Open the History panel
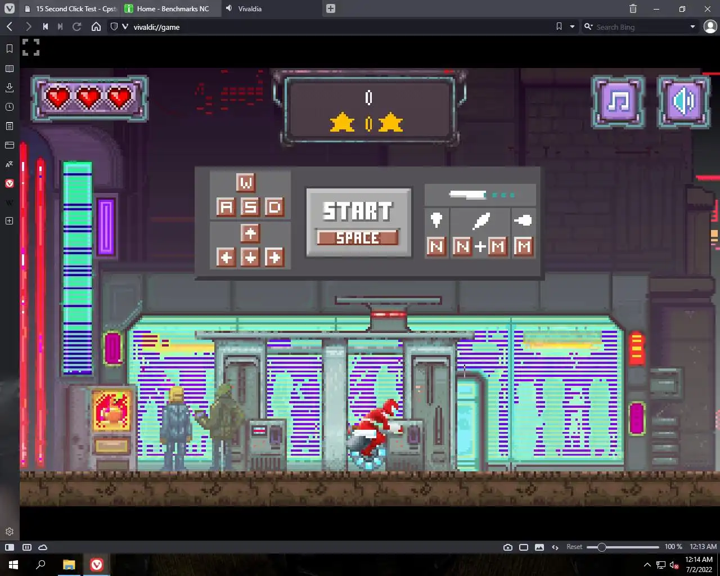Image resolution: width=720 pixels, height=576 pixels. 10,107
